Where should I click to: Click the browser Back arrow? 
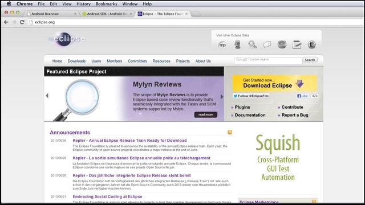[6, 22]
